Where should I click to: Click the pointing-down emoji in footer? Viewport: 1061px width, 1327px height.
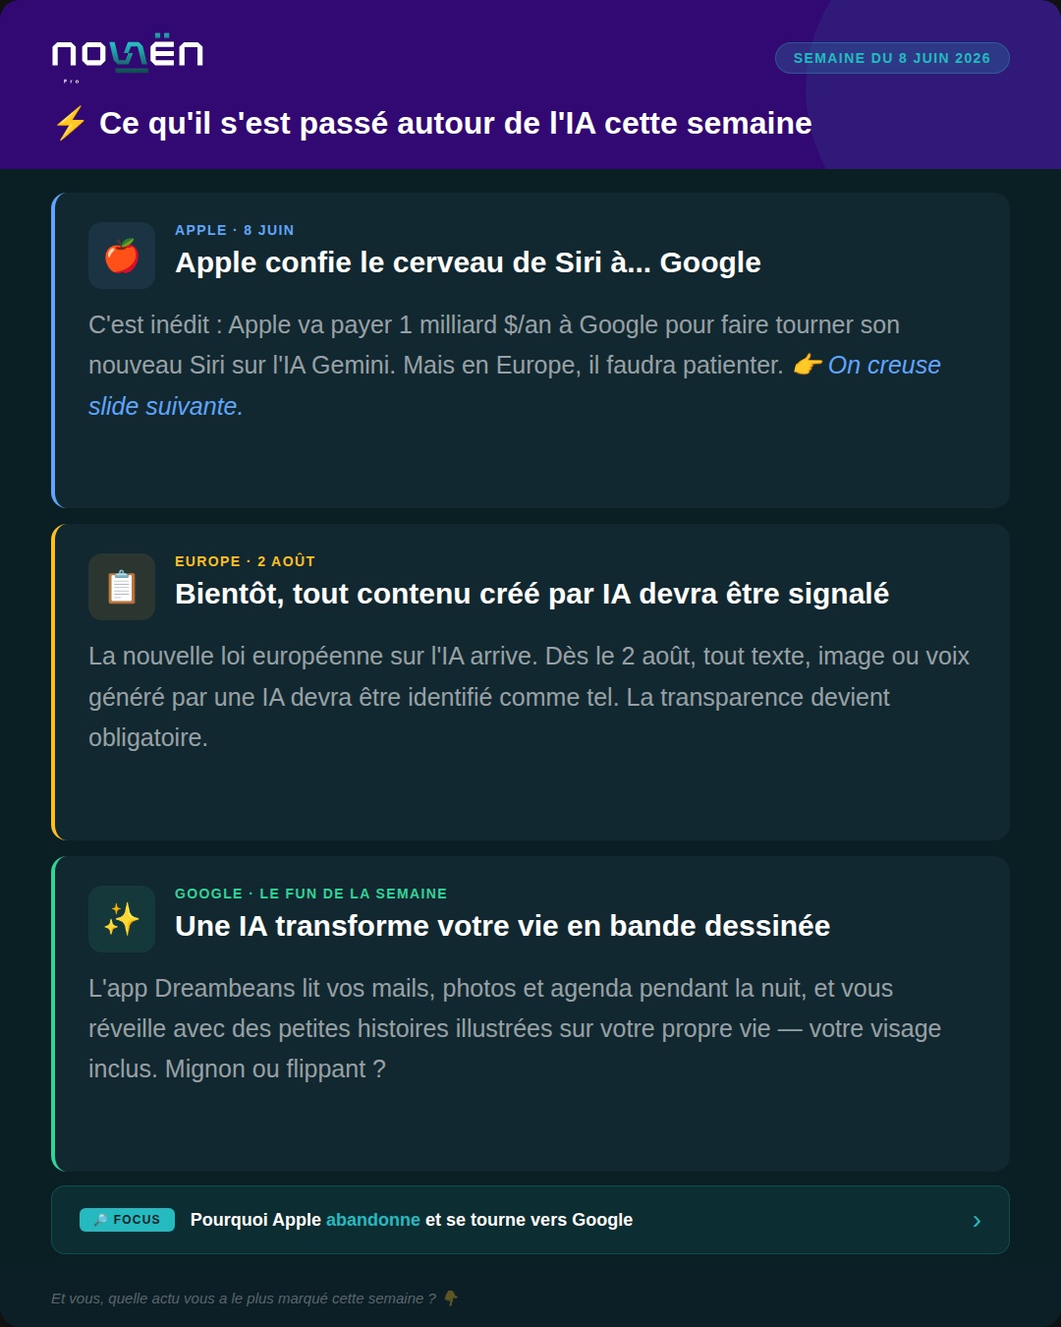click(x=451, y=1298)
